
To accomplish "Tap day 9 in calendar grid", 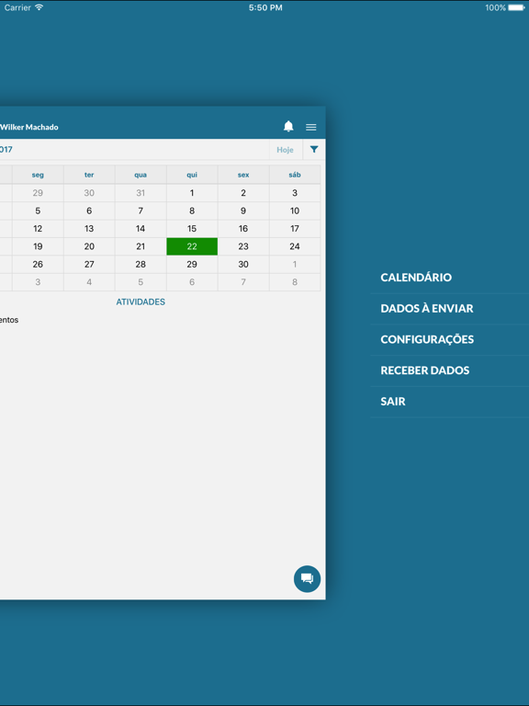I will [243, 211].
